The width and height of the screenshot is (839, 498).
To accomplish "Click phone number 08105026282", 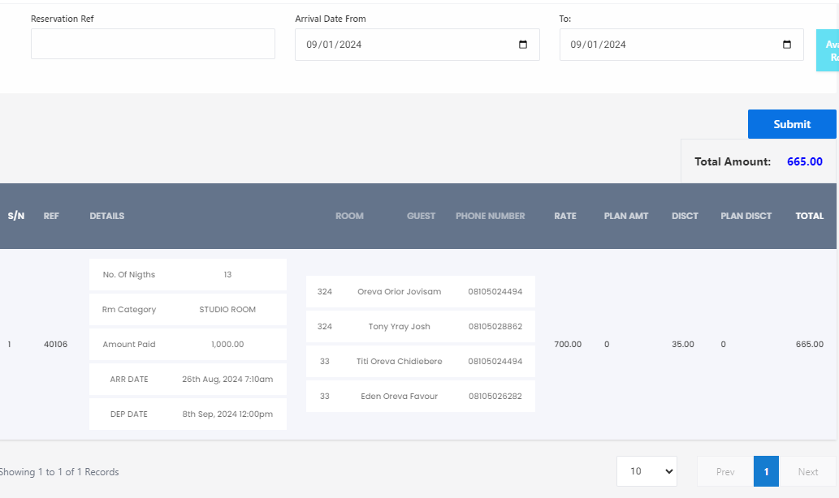I will [495, 396].
